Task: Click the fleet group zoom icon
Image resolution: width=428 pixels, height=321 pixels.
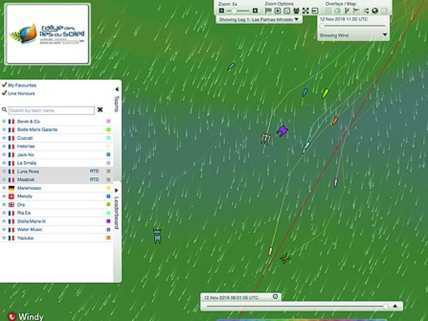Action: (296, 10)
